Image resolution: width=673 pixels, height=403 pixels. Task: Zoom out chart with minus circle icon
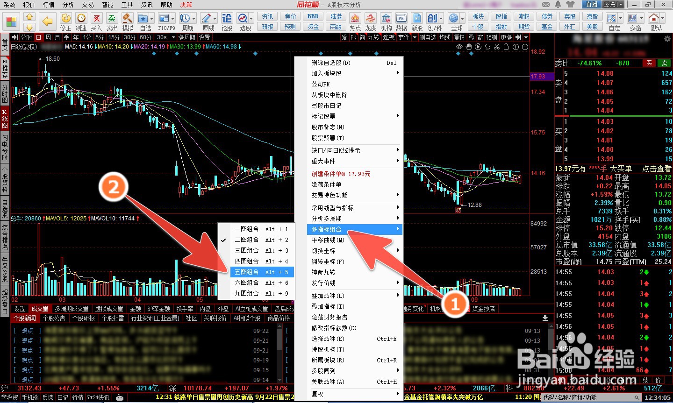click(525, 47)
